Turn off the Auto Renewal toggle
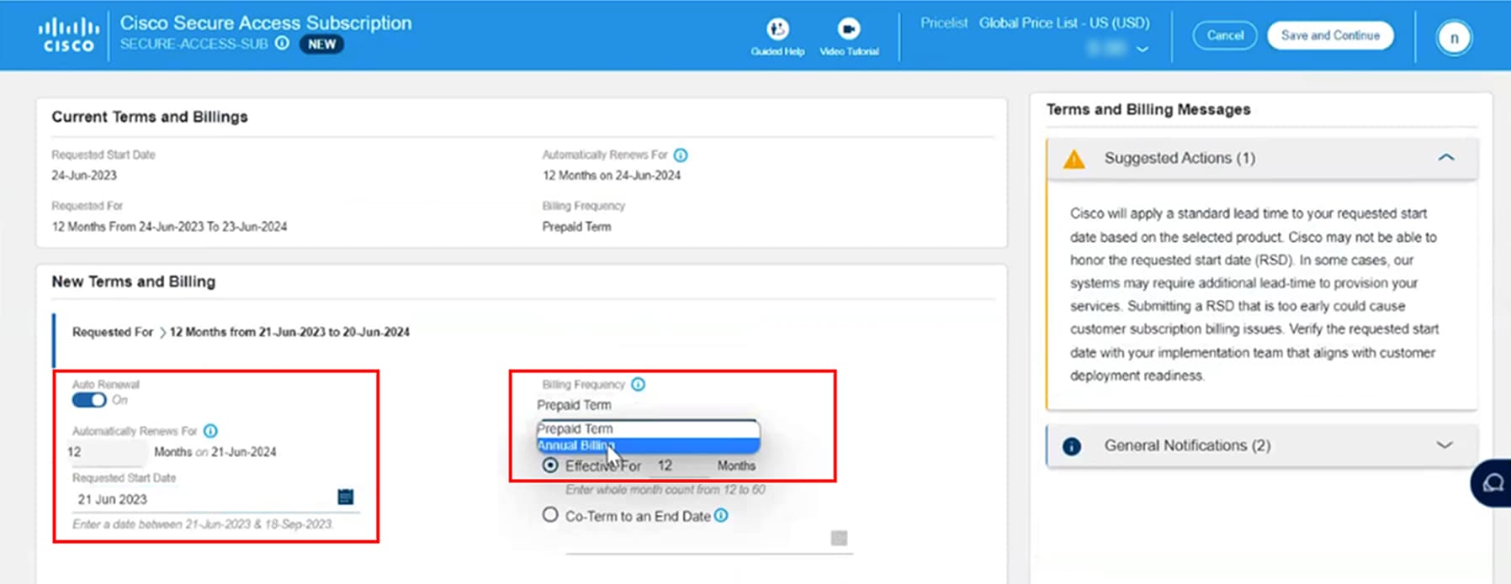Image resolution: width=1511 pixels, height=584 pixels. pos(89,400)
